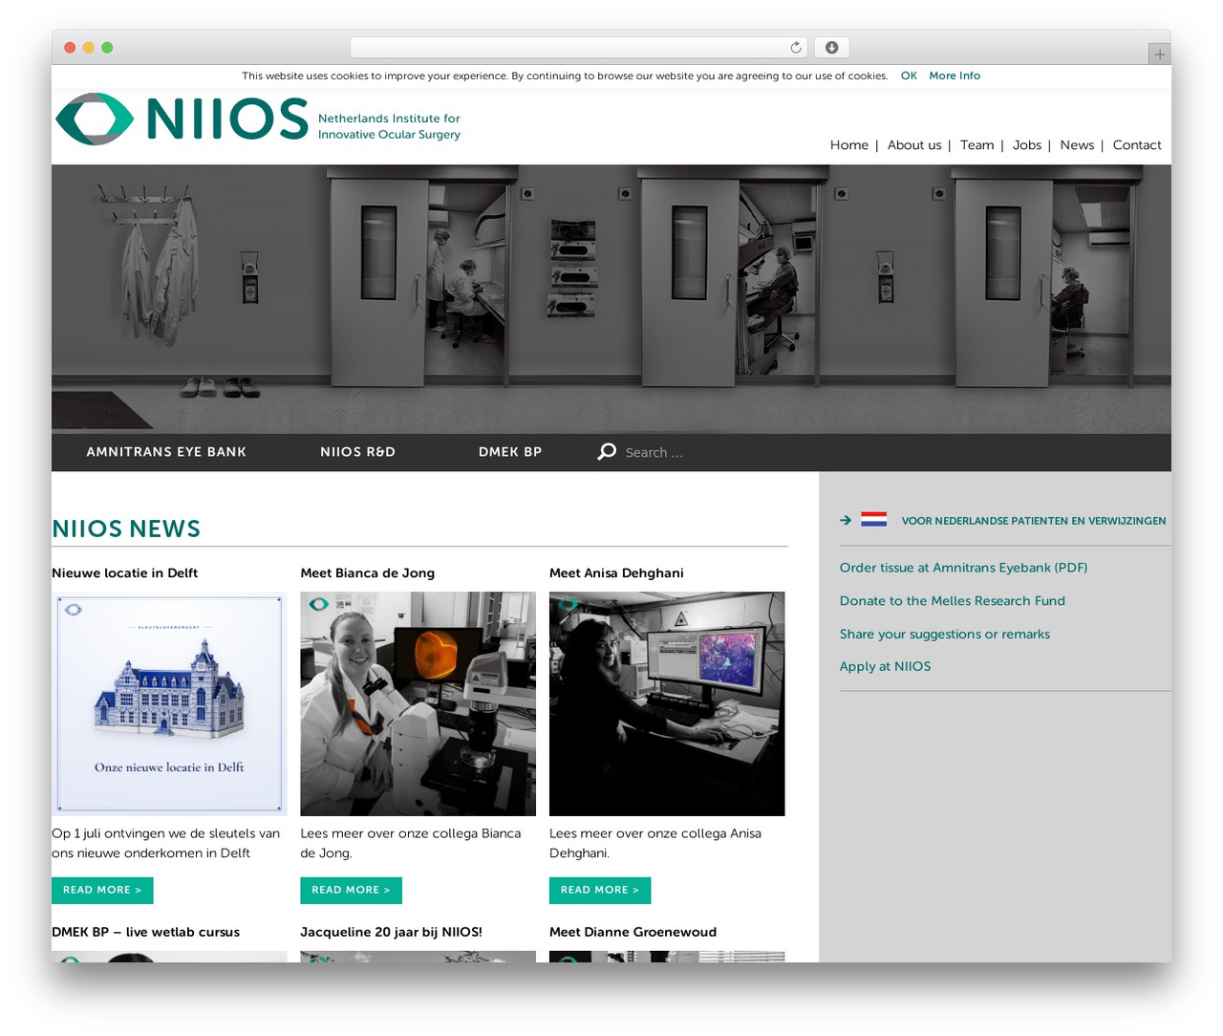Image resolution: width=1223 pixels, height=1036 pixels.
Task: Open NIIOS R&D section
Action: (357, 452)
